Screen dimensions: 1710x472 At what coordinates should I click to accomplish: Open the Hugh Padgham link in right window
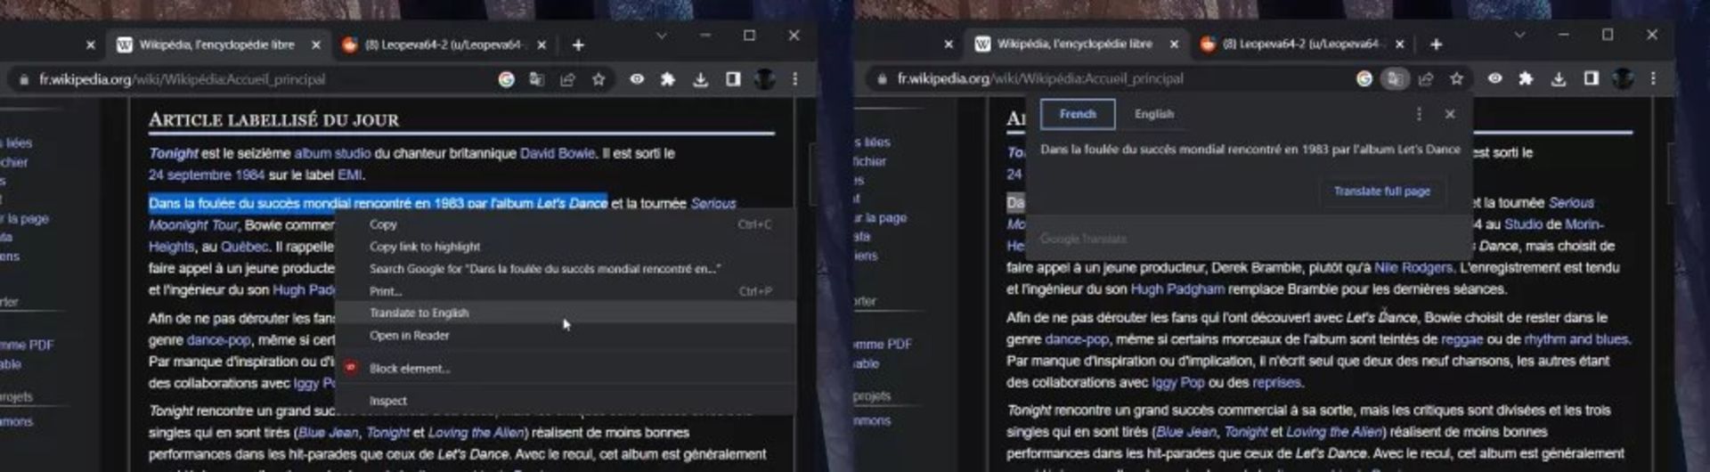pos(1177,289)
